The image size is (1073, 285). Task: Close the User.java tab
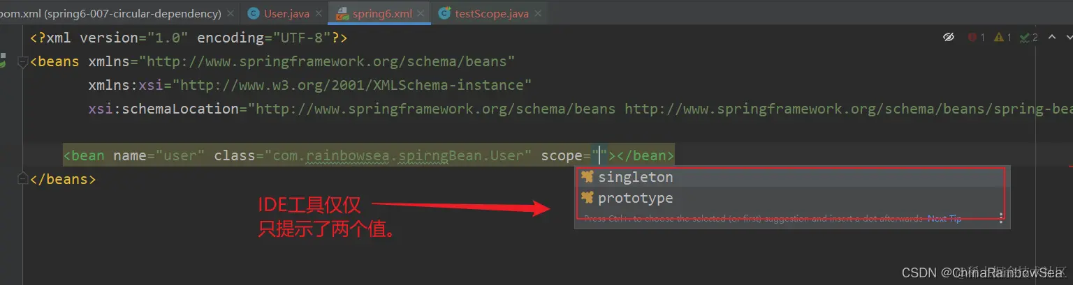pos(319,13)
